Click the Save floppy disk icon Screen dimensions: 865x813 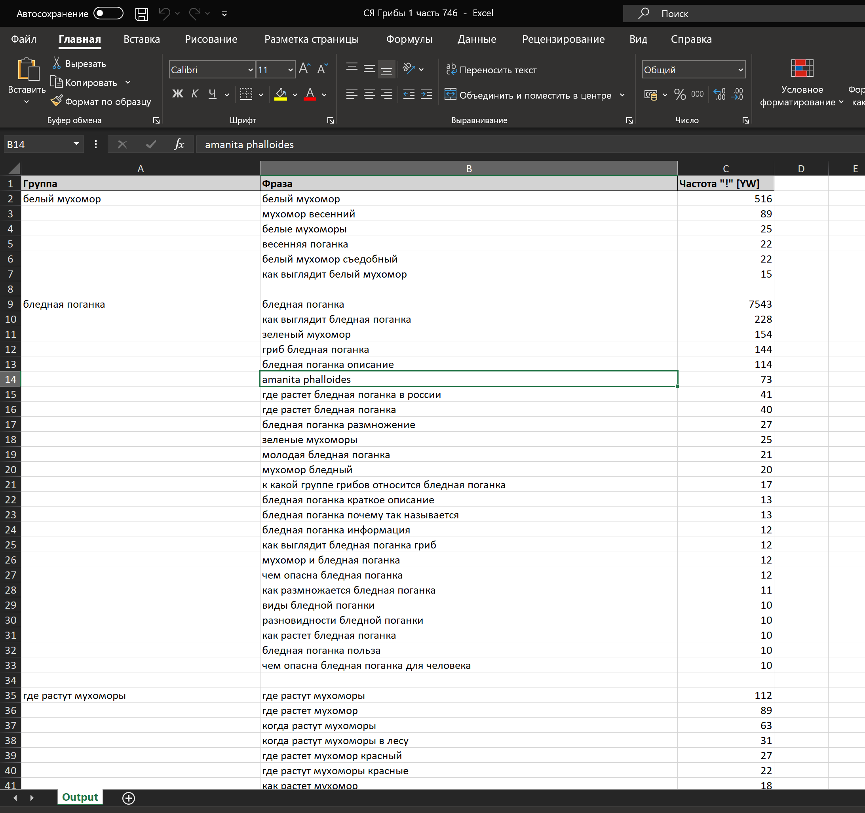[x=141, y=14]
